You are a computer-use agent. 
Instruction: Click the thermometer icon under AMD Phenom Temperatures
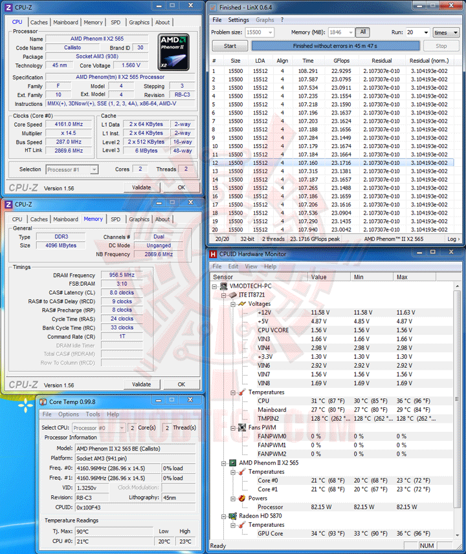[242, 472]
